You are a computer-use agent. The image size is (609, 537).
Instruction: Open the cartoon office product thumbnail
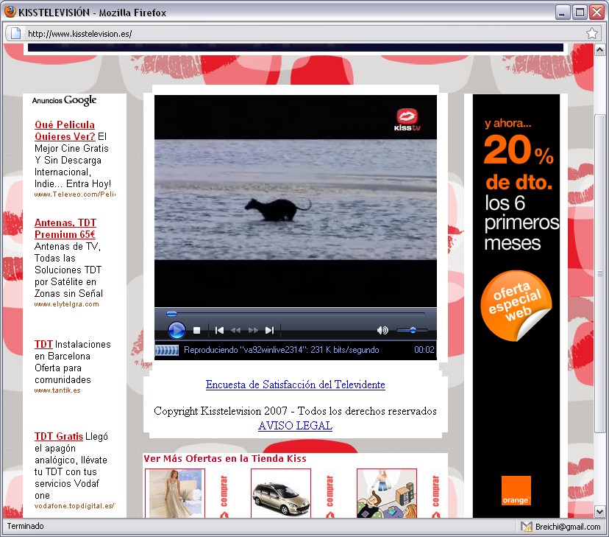387,493
